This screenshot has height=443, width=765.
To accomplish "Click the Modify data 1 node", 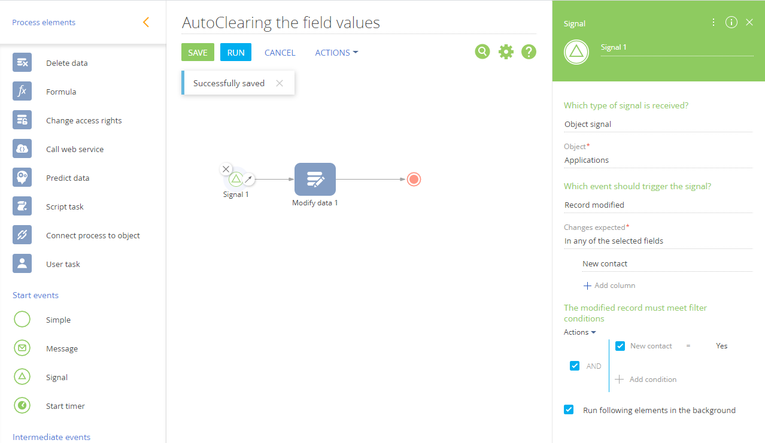I will coord(315,180).
